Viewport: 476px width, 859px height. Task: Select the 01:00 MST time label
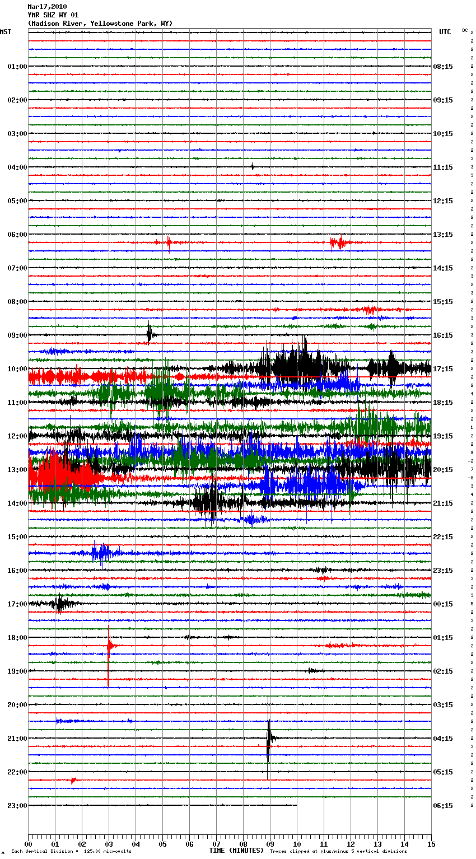click(x=17, y=67)
